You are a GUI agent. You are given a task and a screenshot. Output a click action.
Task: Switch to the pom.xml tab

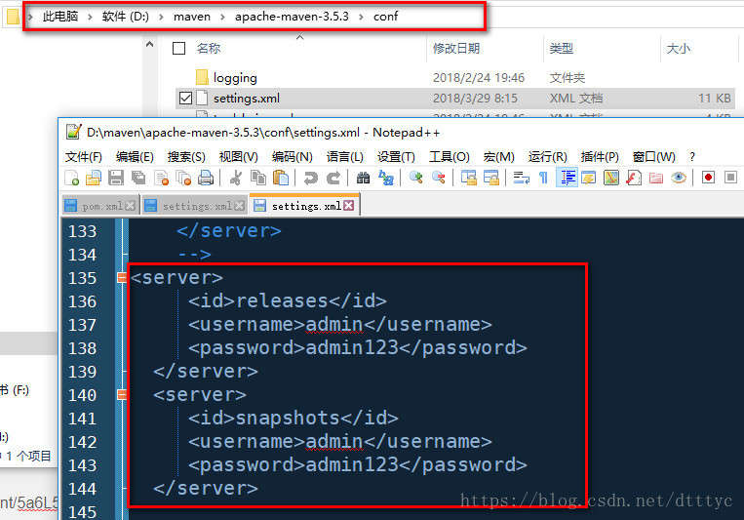coord(100,206)
